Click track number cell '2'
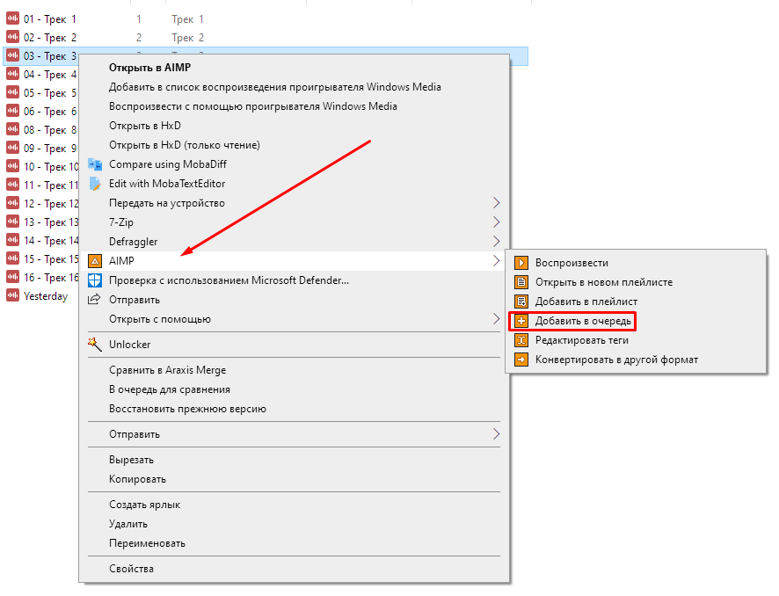 pos(139,37)
